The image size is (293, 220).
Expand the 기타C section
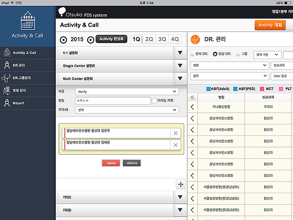pos(180,197)
